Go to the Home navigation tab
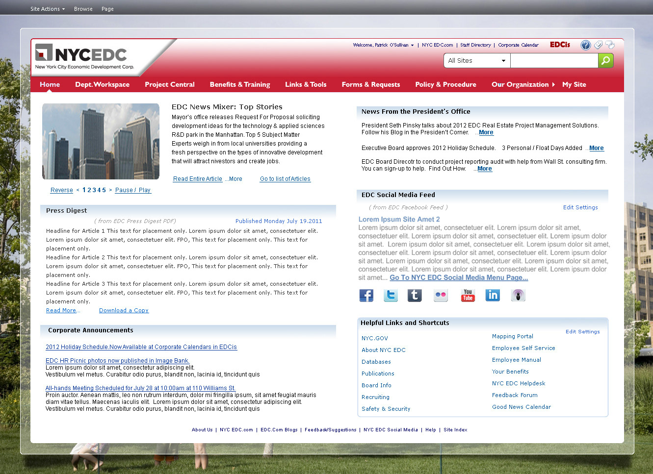Viewport: 653px width, 474px height. tap(50, 84)
